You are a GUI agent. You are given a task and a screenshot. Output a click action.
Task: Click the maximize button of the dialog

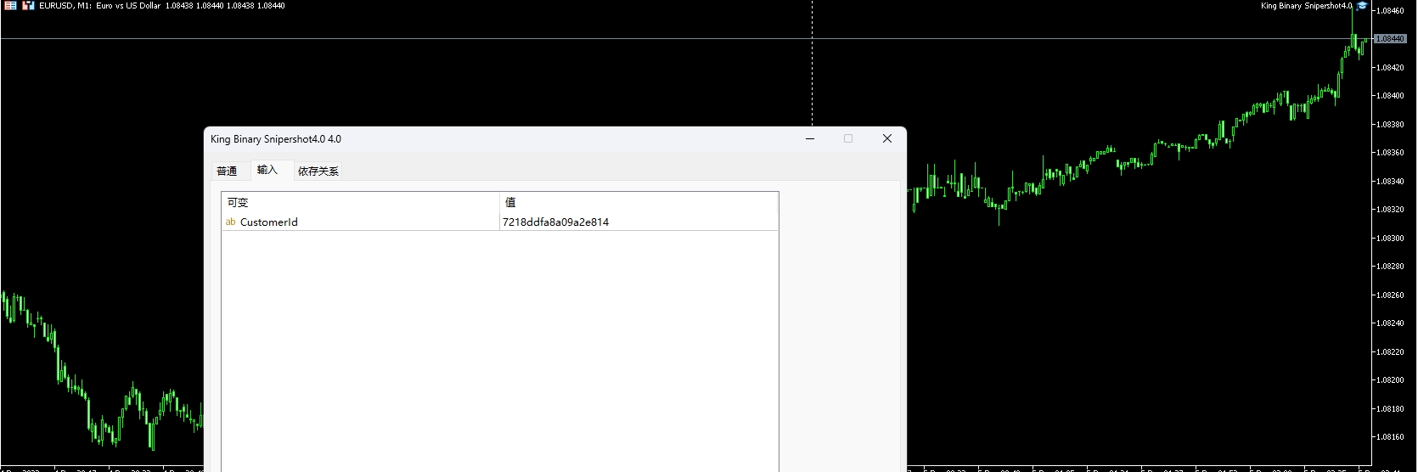848,138
